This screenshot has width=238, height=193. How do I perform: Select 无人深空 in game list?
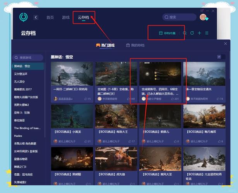pos(19,81)
